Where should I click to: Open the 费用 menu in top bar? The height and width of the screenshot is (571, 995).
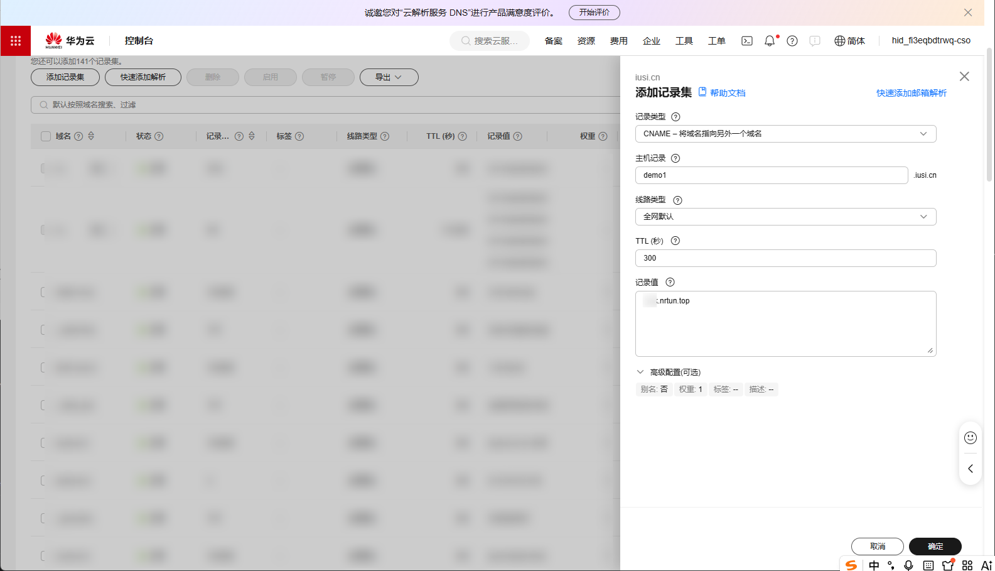tap(618, 41)
